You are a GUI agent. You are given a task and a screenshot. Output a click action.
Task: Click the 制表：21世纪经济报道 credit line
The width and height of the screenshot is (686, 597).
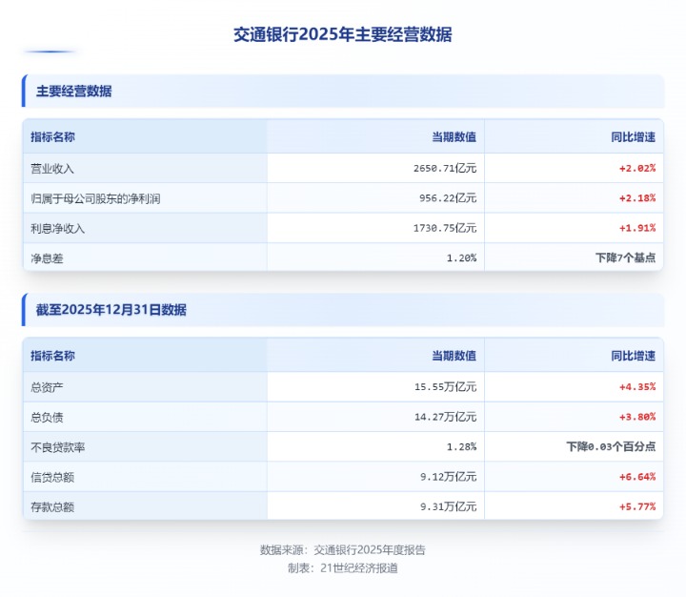pos(343,567)
